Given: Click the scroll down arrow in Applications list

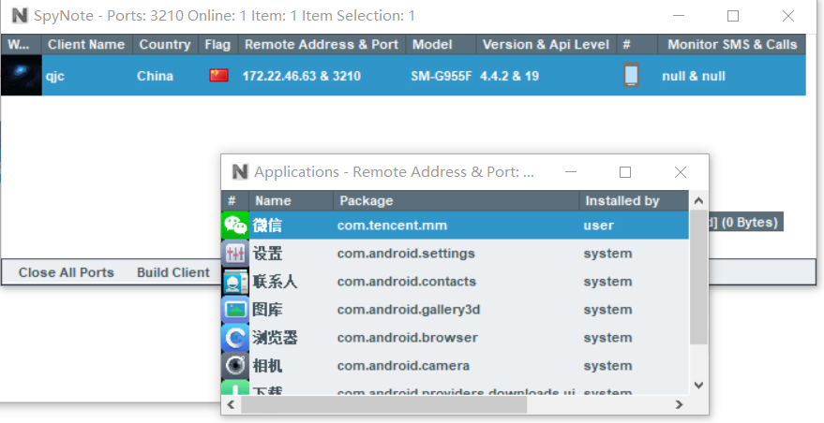Looking at the screenshot, I should coord(698,385).
